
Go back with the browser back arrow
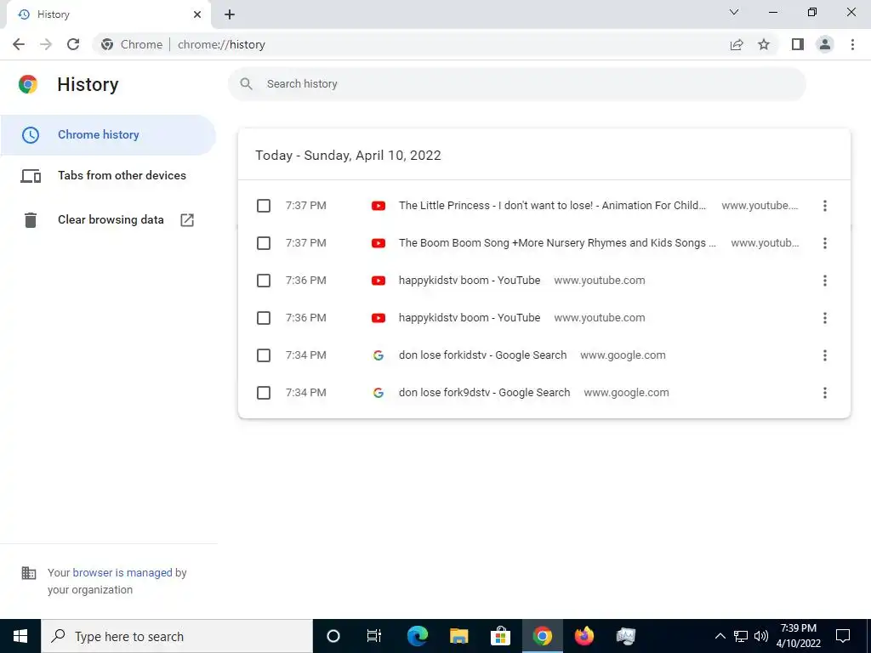coord(19,44)
